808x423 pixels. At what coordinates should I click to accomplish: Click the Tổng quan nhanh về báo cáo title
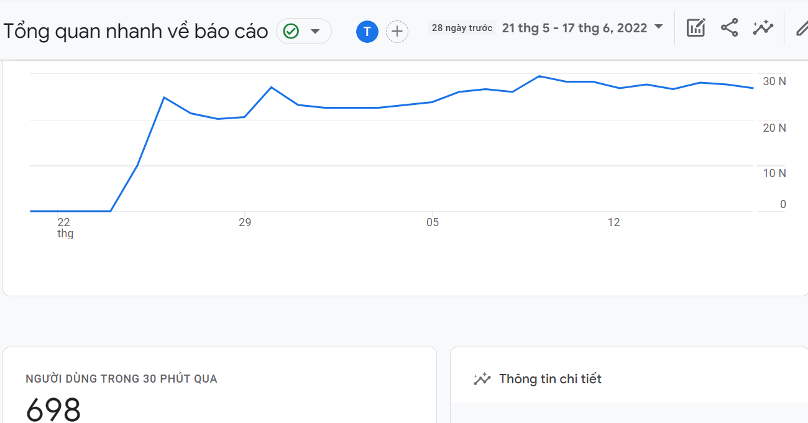click(135, 31)
